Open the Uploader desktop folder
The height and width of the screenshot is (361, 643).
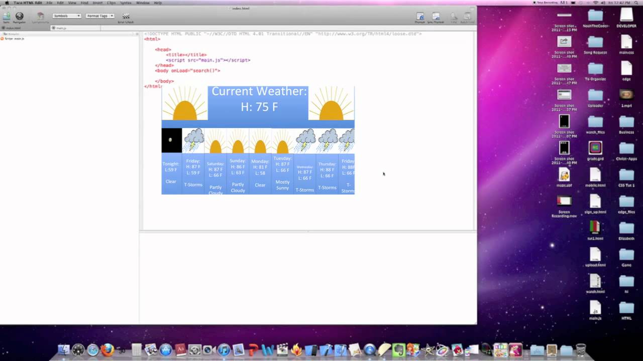coord(595,98)
